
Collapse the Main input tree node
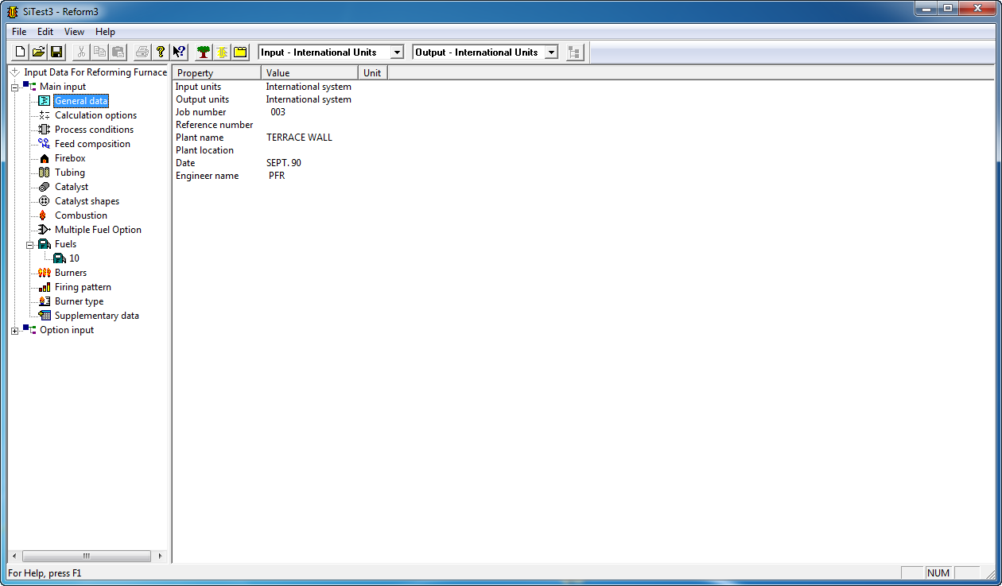coord(14,87)
